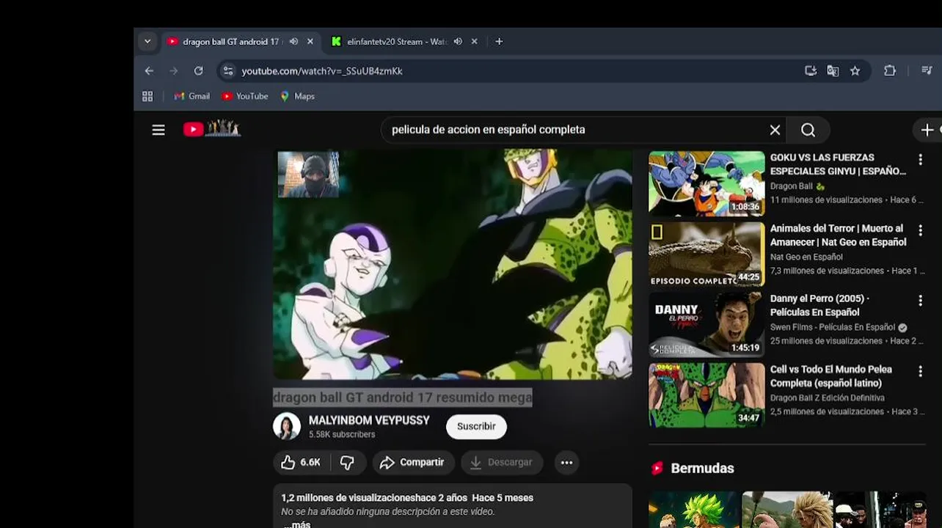Open the Gmail bookmark
Viewport: 942px width, 528px height.
[x=191, y=96]
